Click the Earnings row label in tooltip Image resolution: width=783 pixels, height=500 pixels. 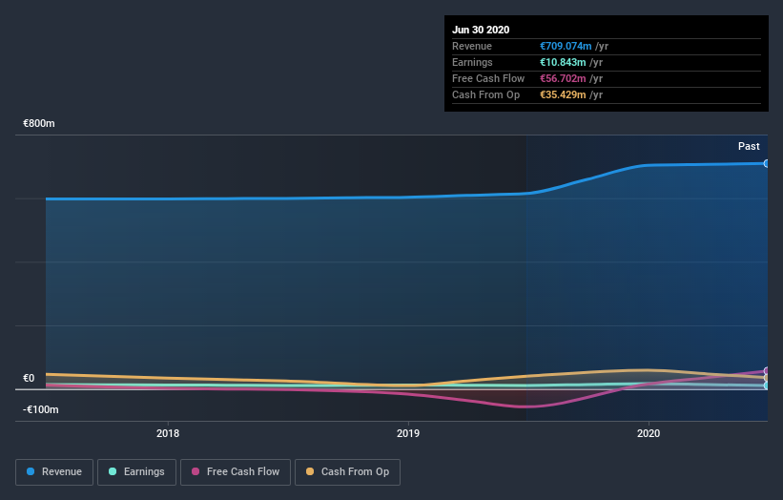[472, 62]
